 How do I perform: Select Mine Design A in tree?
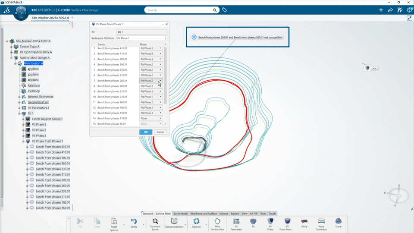coord(33,63)
